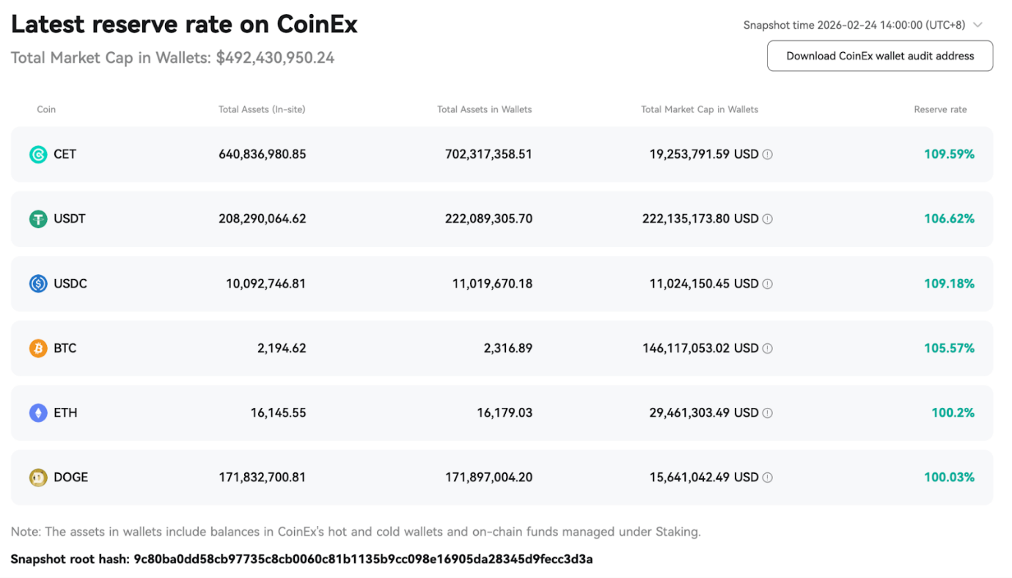Click the BTC Bitcoin coin icon
Screen dimensions: 1012x578
[37, 348]
